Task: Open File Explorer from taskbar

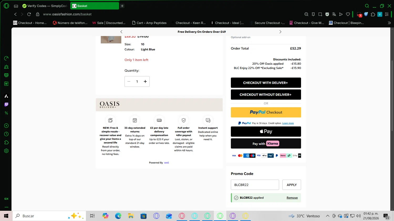Action: click(x=131, y=216)
